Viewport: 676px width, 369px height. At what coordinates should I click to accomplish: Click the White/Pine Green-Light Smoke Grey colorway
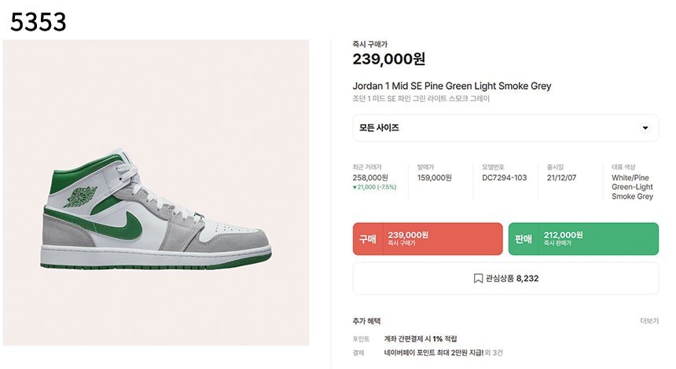tap(632, 187)
